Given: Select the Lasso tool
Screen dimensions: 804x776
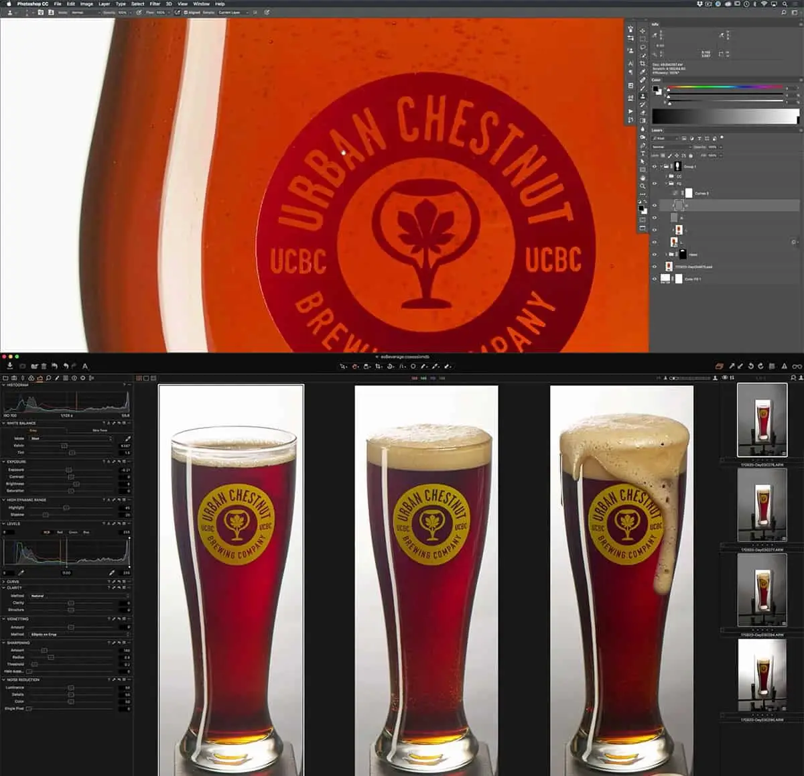Looking at the screenshot, I should (x=643, y=48).
